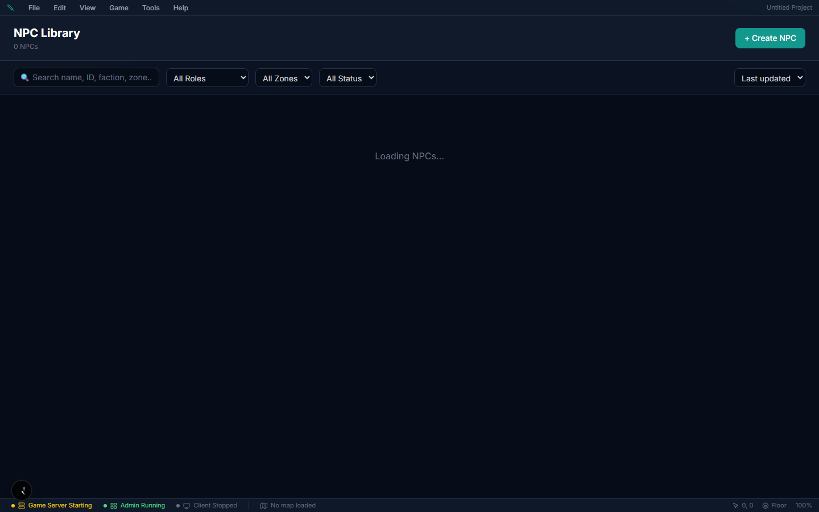
Task: Click the Game Server status icon
Action: point(22,505)
